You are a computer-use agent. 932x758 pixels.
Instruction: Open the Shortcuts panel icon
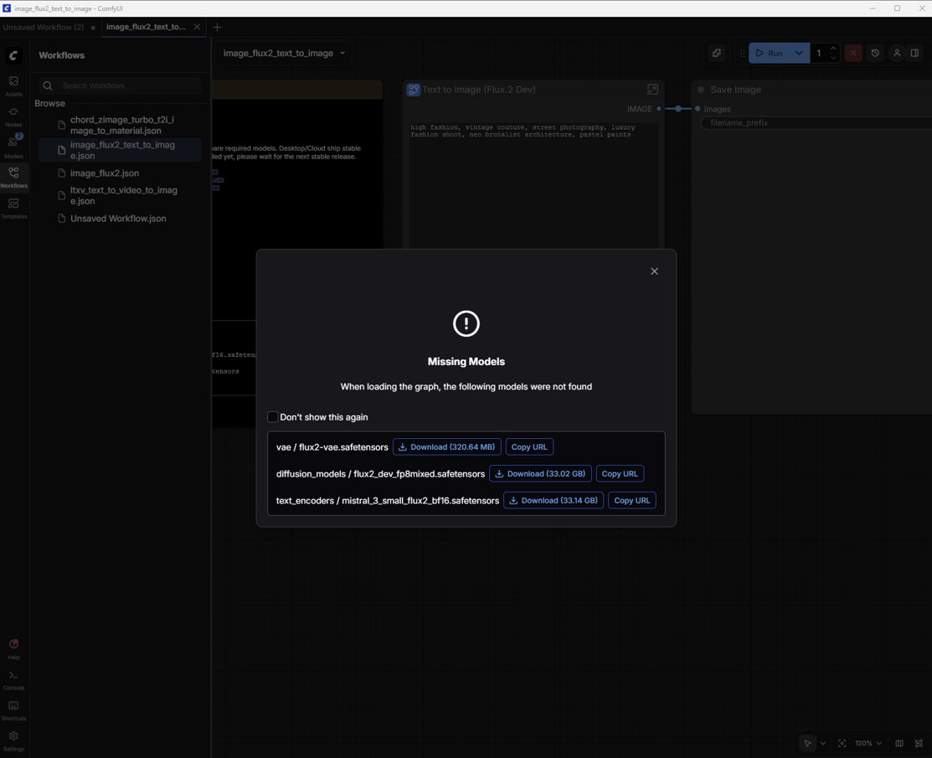coord(13,709)
